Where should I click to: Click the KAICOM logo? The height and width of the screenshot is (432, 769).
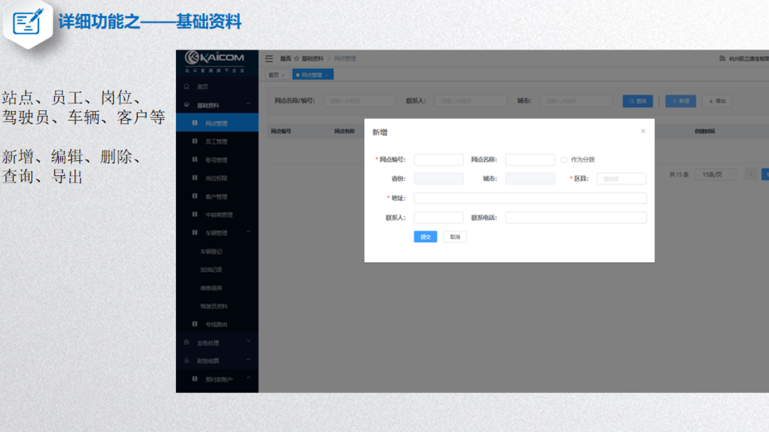coord(214,59)
